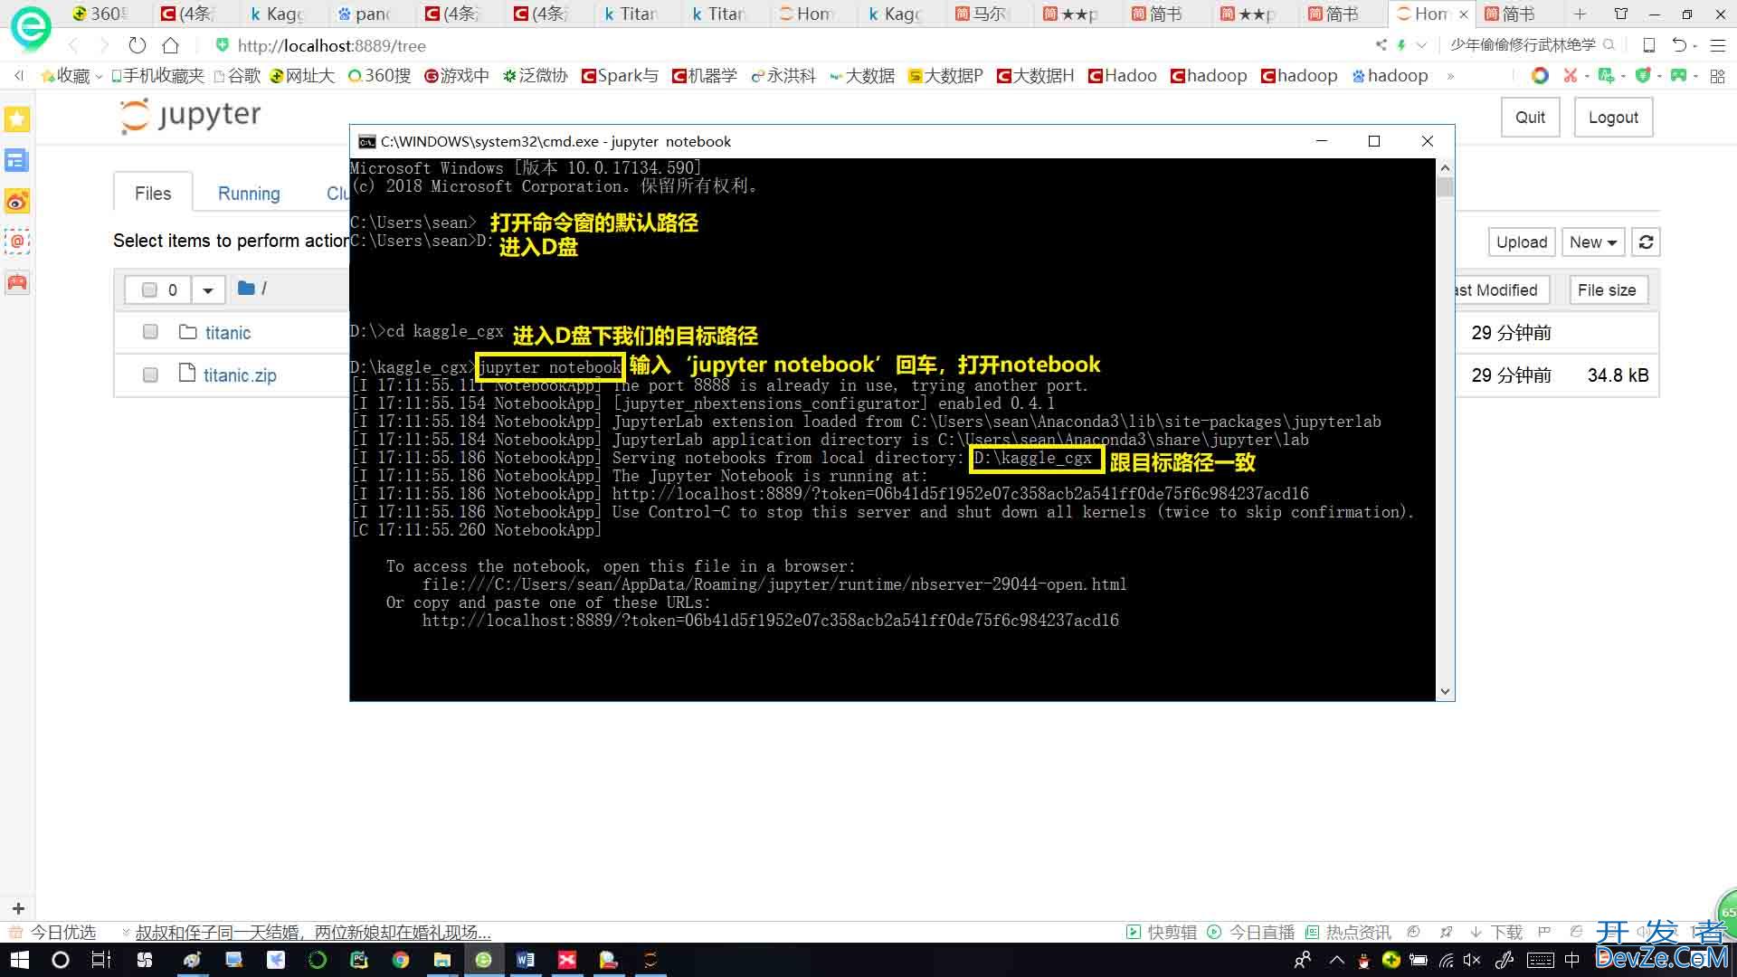This screenshot has width=1737, height=977.
Task: Go to browser home page icon
Action: point(170,45)
